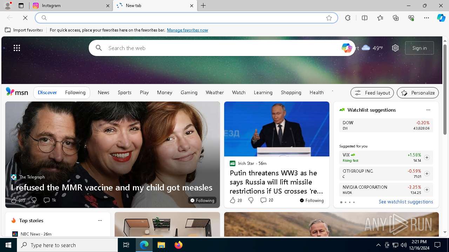Select the Discover feed tab
The width and height of the screenshot is (449, 252).
[x=47, y=92]
